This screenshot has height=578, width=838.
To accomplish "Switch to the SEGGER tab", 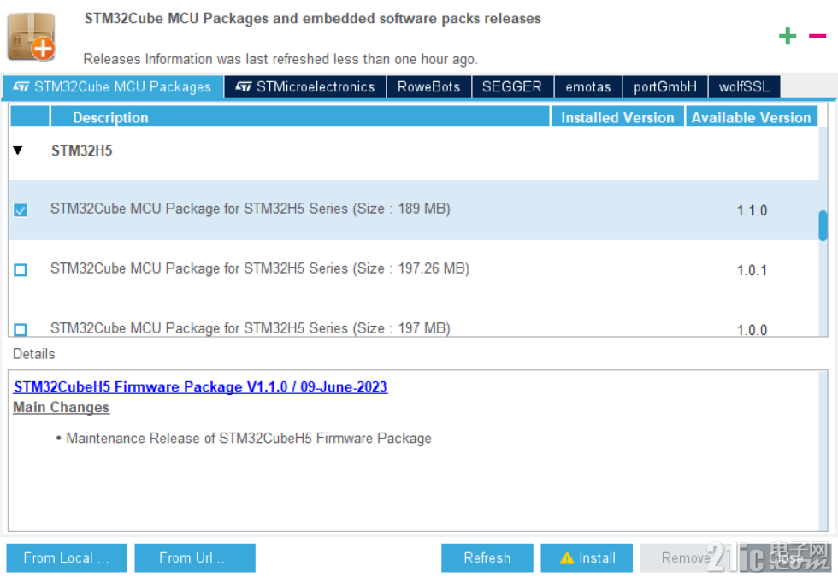I will [x=512, y=86].
